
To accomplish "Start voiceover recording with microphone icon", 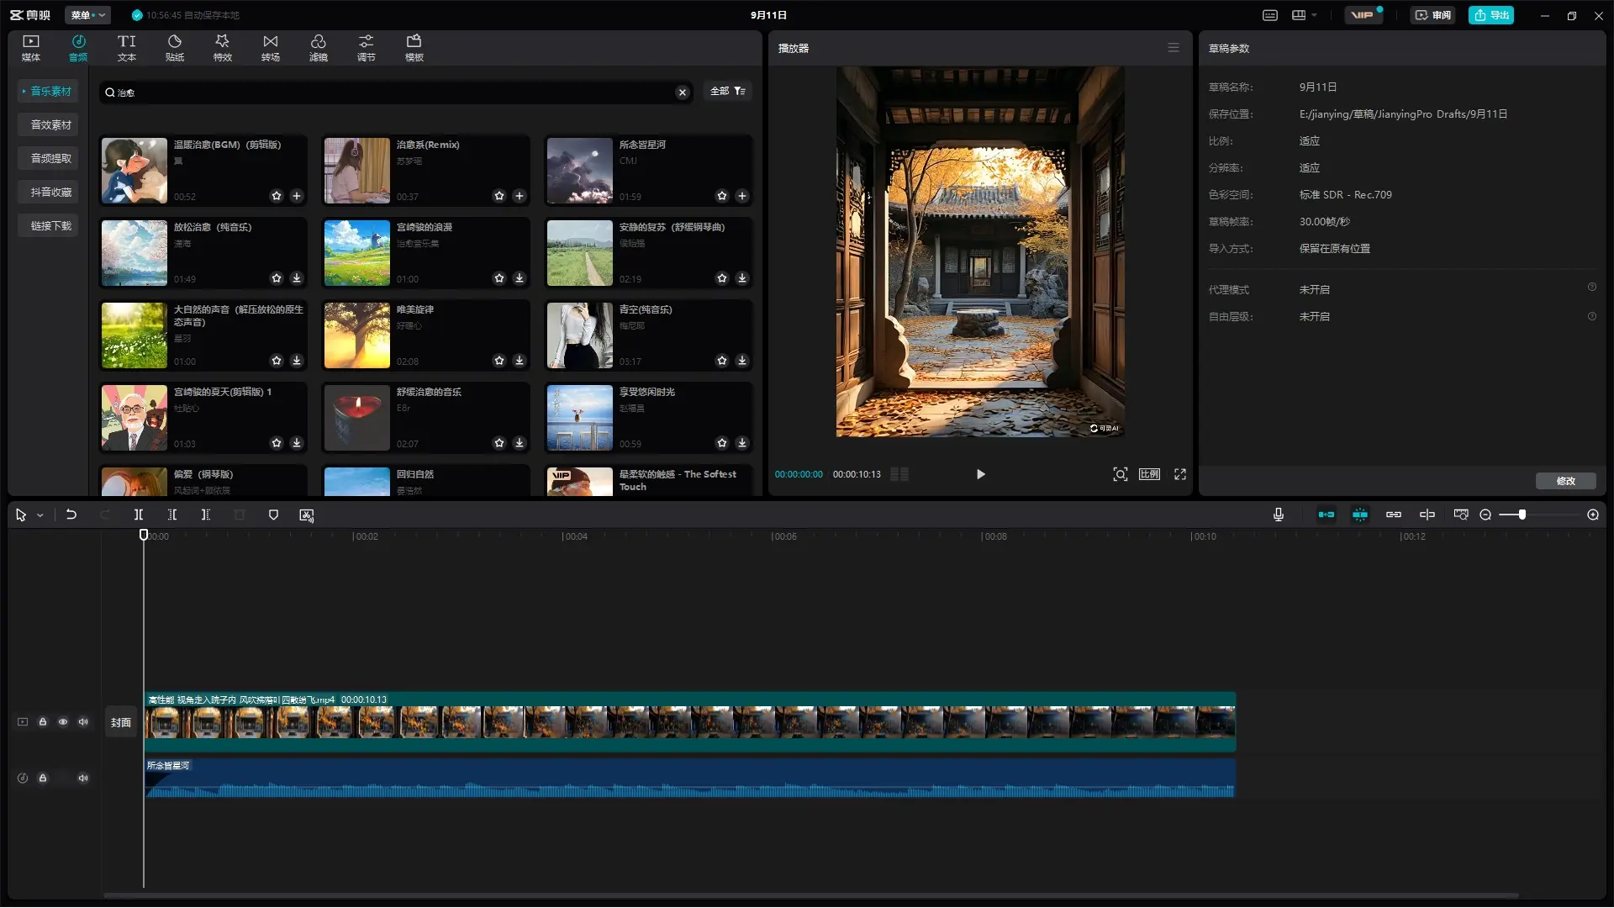I will point(1279,515).
